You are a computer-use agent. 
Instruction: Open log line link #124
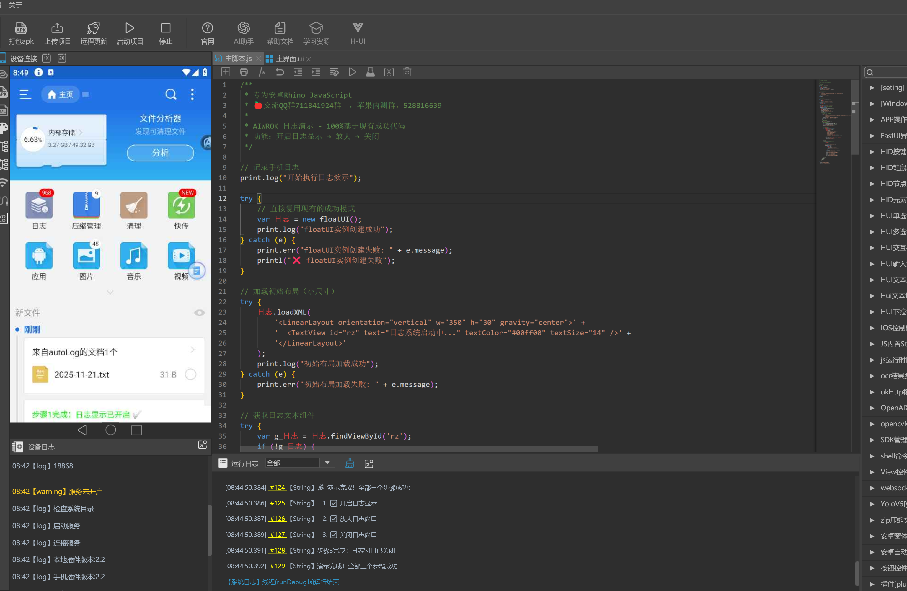278,487
